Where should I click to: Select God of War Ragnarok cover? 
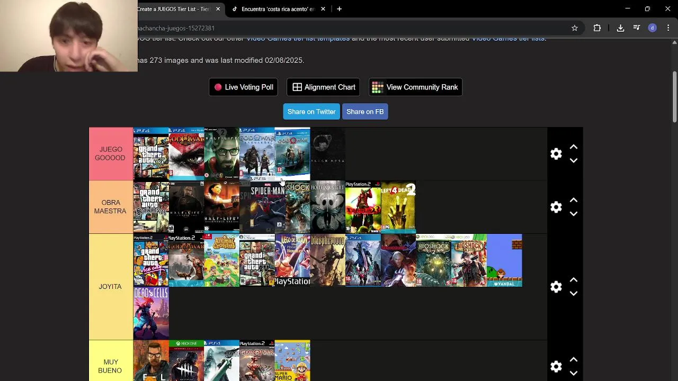point(257,154)
